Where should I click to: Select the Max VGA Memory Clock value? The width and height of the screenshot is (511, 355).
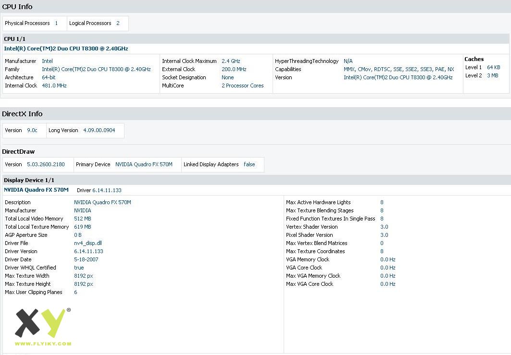(388, 276)
